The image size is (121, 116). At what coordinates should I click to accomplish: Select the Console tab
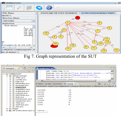tap(70, 84)
